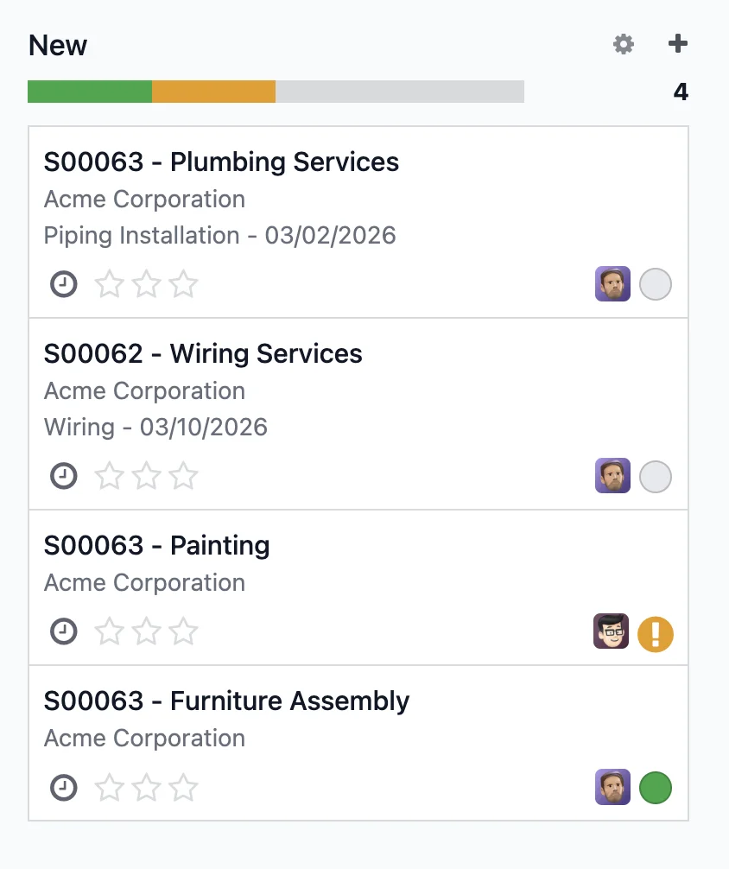The width and height of the screenshot is (729, 869).
Task: Open the S00063 - Furniture Assembly card
Action: 358,743
